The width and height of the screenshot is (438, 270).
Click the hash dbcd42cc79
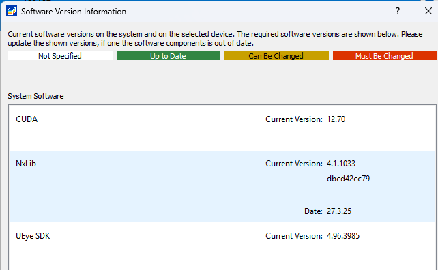pyautogui.click(x=348, y=179)
